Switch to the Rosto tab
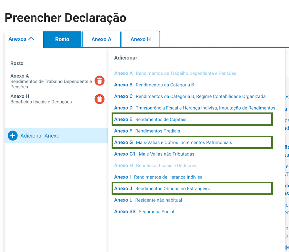The image size is (289, 252). click(62, 39)
